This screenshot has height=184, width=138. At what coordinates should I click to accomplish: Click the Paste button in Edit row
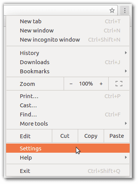[x=117, y=136]
